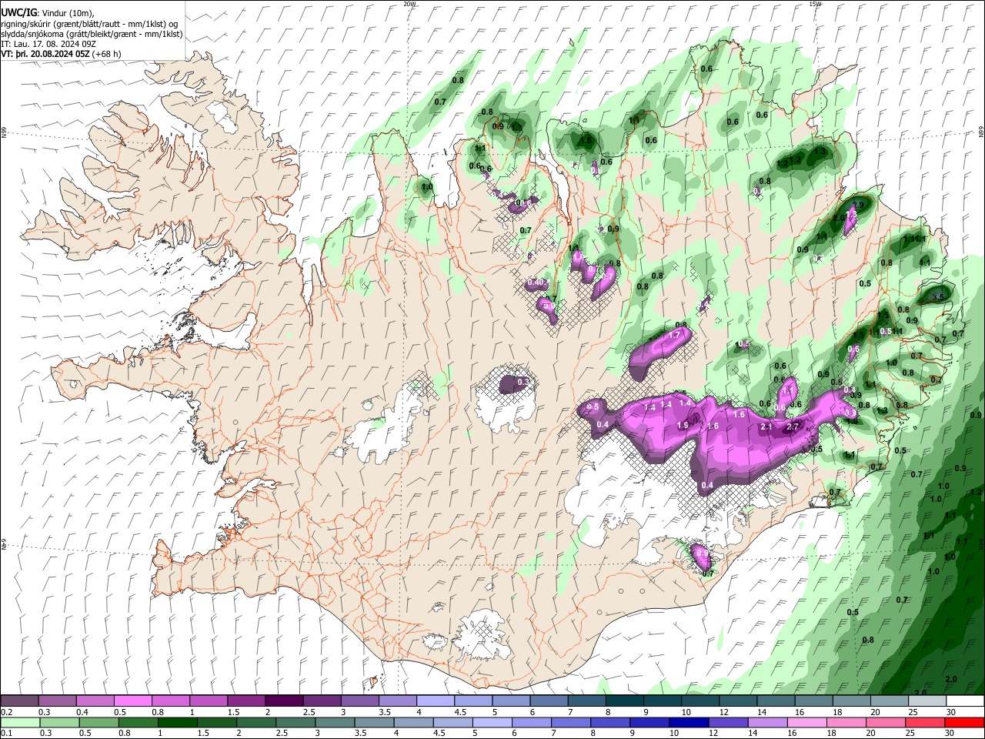This screenshot has height=739, width=985.
Task: Click the 'IT: Lau. 17. 08. 2024 09Z' line
Action: coord(48,44)
